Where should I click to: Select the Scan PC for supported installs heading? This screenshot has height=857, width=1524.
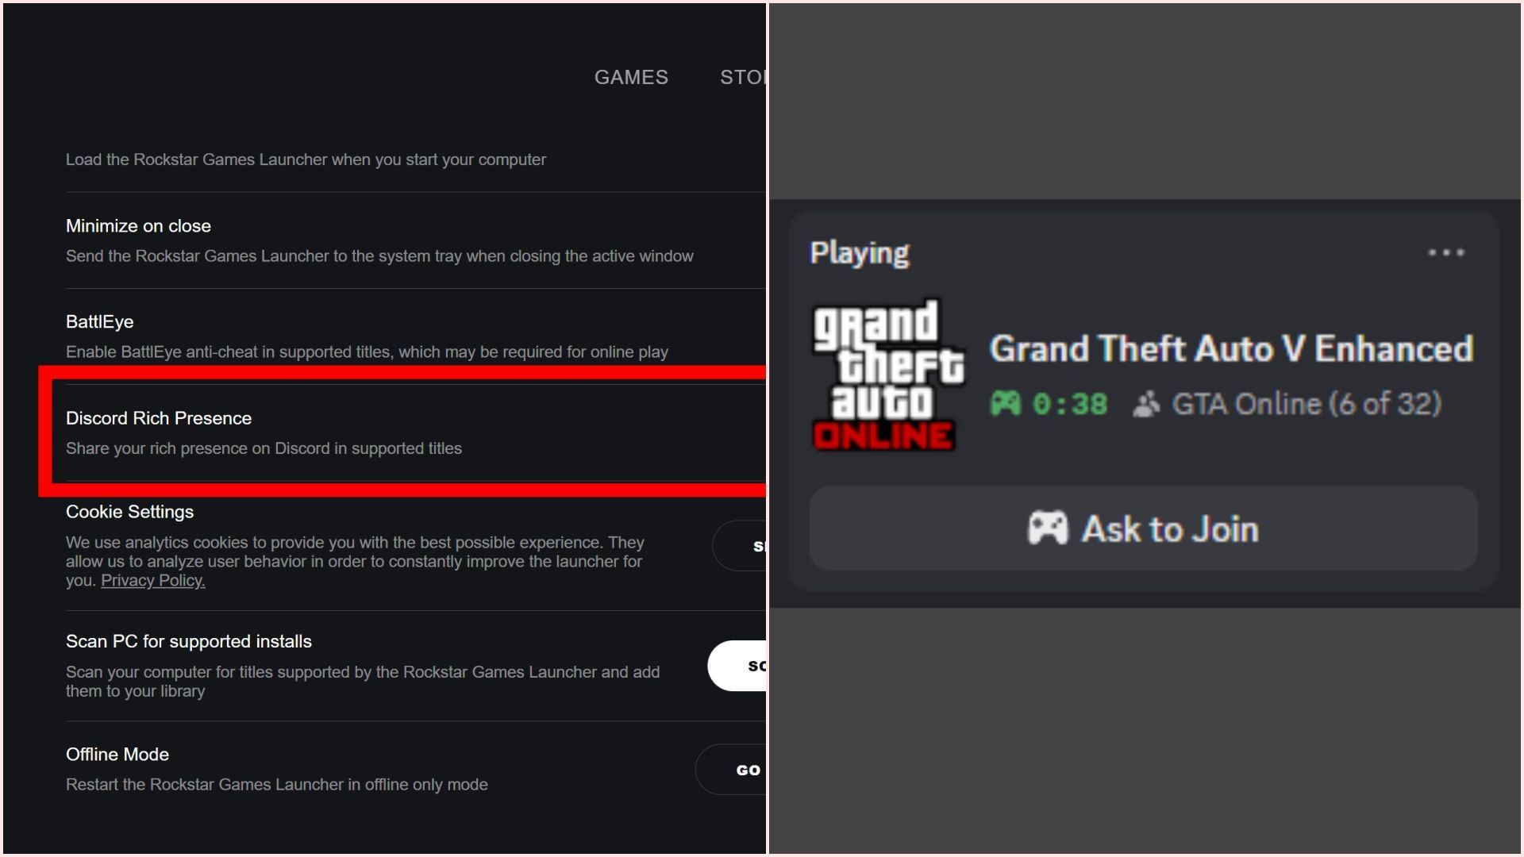(x=189, y=641)
